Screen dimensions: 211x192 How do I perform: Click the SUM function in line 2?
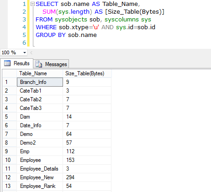coord(49,12)
